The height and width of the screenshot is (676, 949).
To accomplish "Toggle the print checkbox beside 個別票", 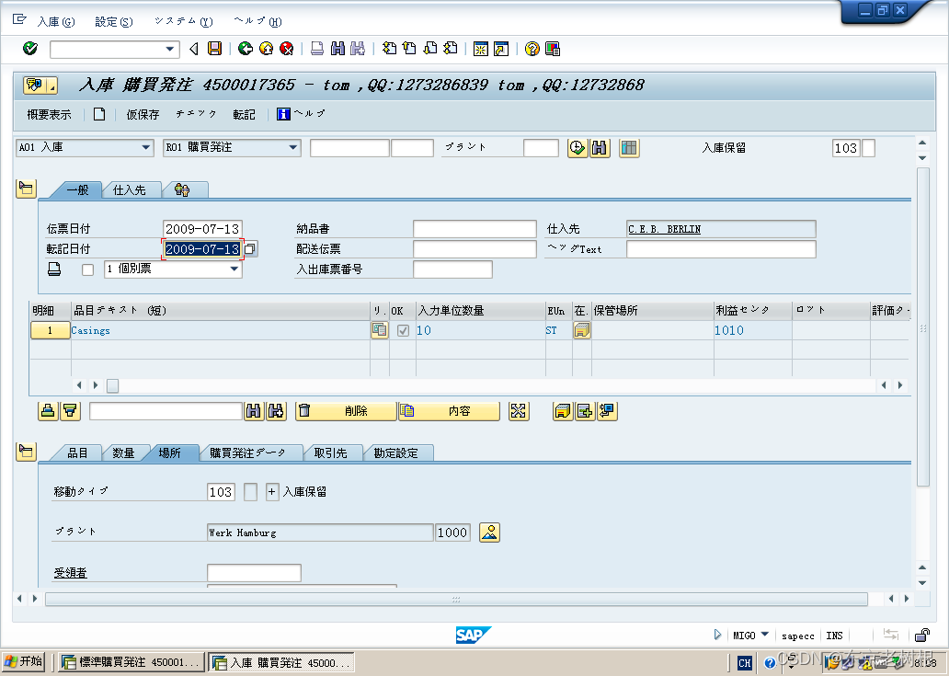I will pyautogui.click(x=87, y=269).
